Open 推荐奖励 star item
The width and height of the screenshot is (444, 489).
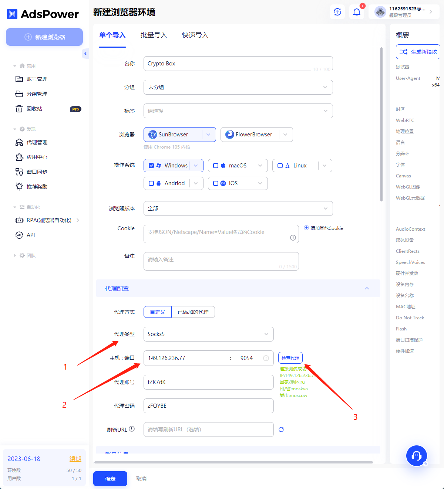37,187
